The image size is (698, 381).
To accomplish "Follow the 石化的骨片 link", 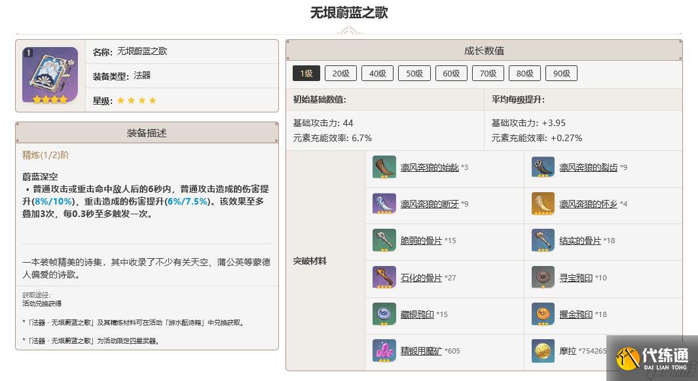I will coord(421,278).
